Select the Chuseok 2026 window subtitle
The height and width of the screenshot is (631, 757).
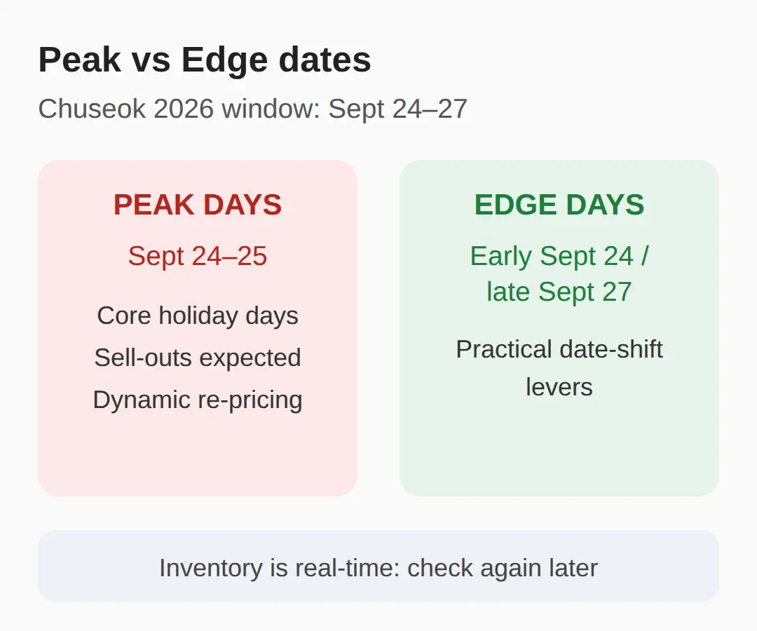[x=252, y=109]
